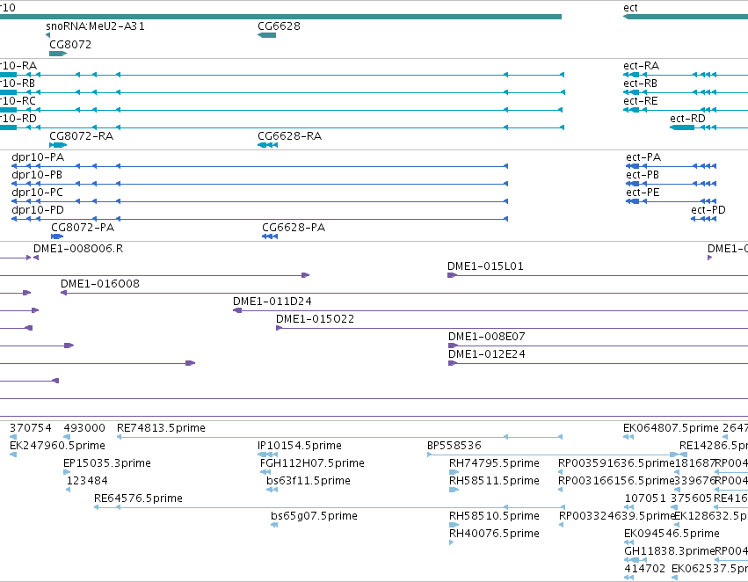Select the ect-RE transcript label
Screen dimensions: 748x582
tap(641, 101)
